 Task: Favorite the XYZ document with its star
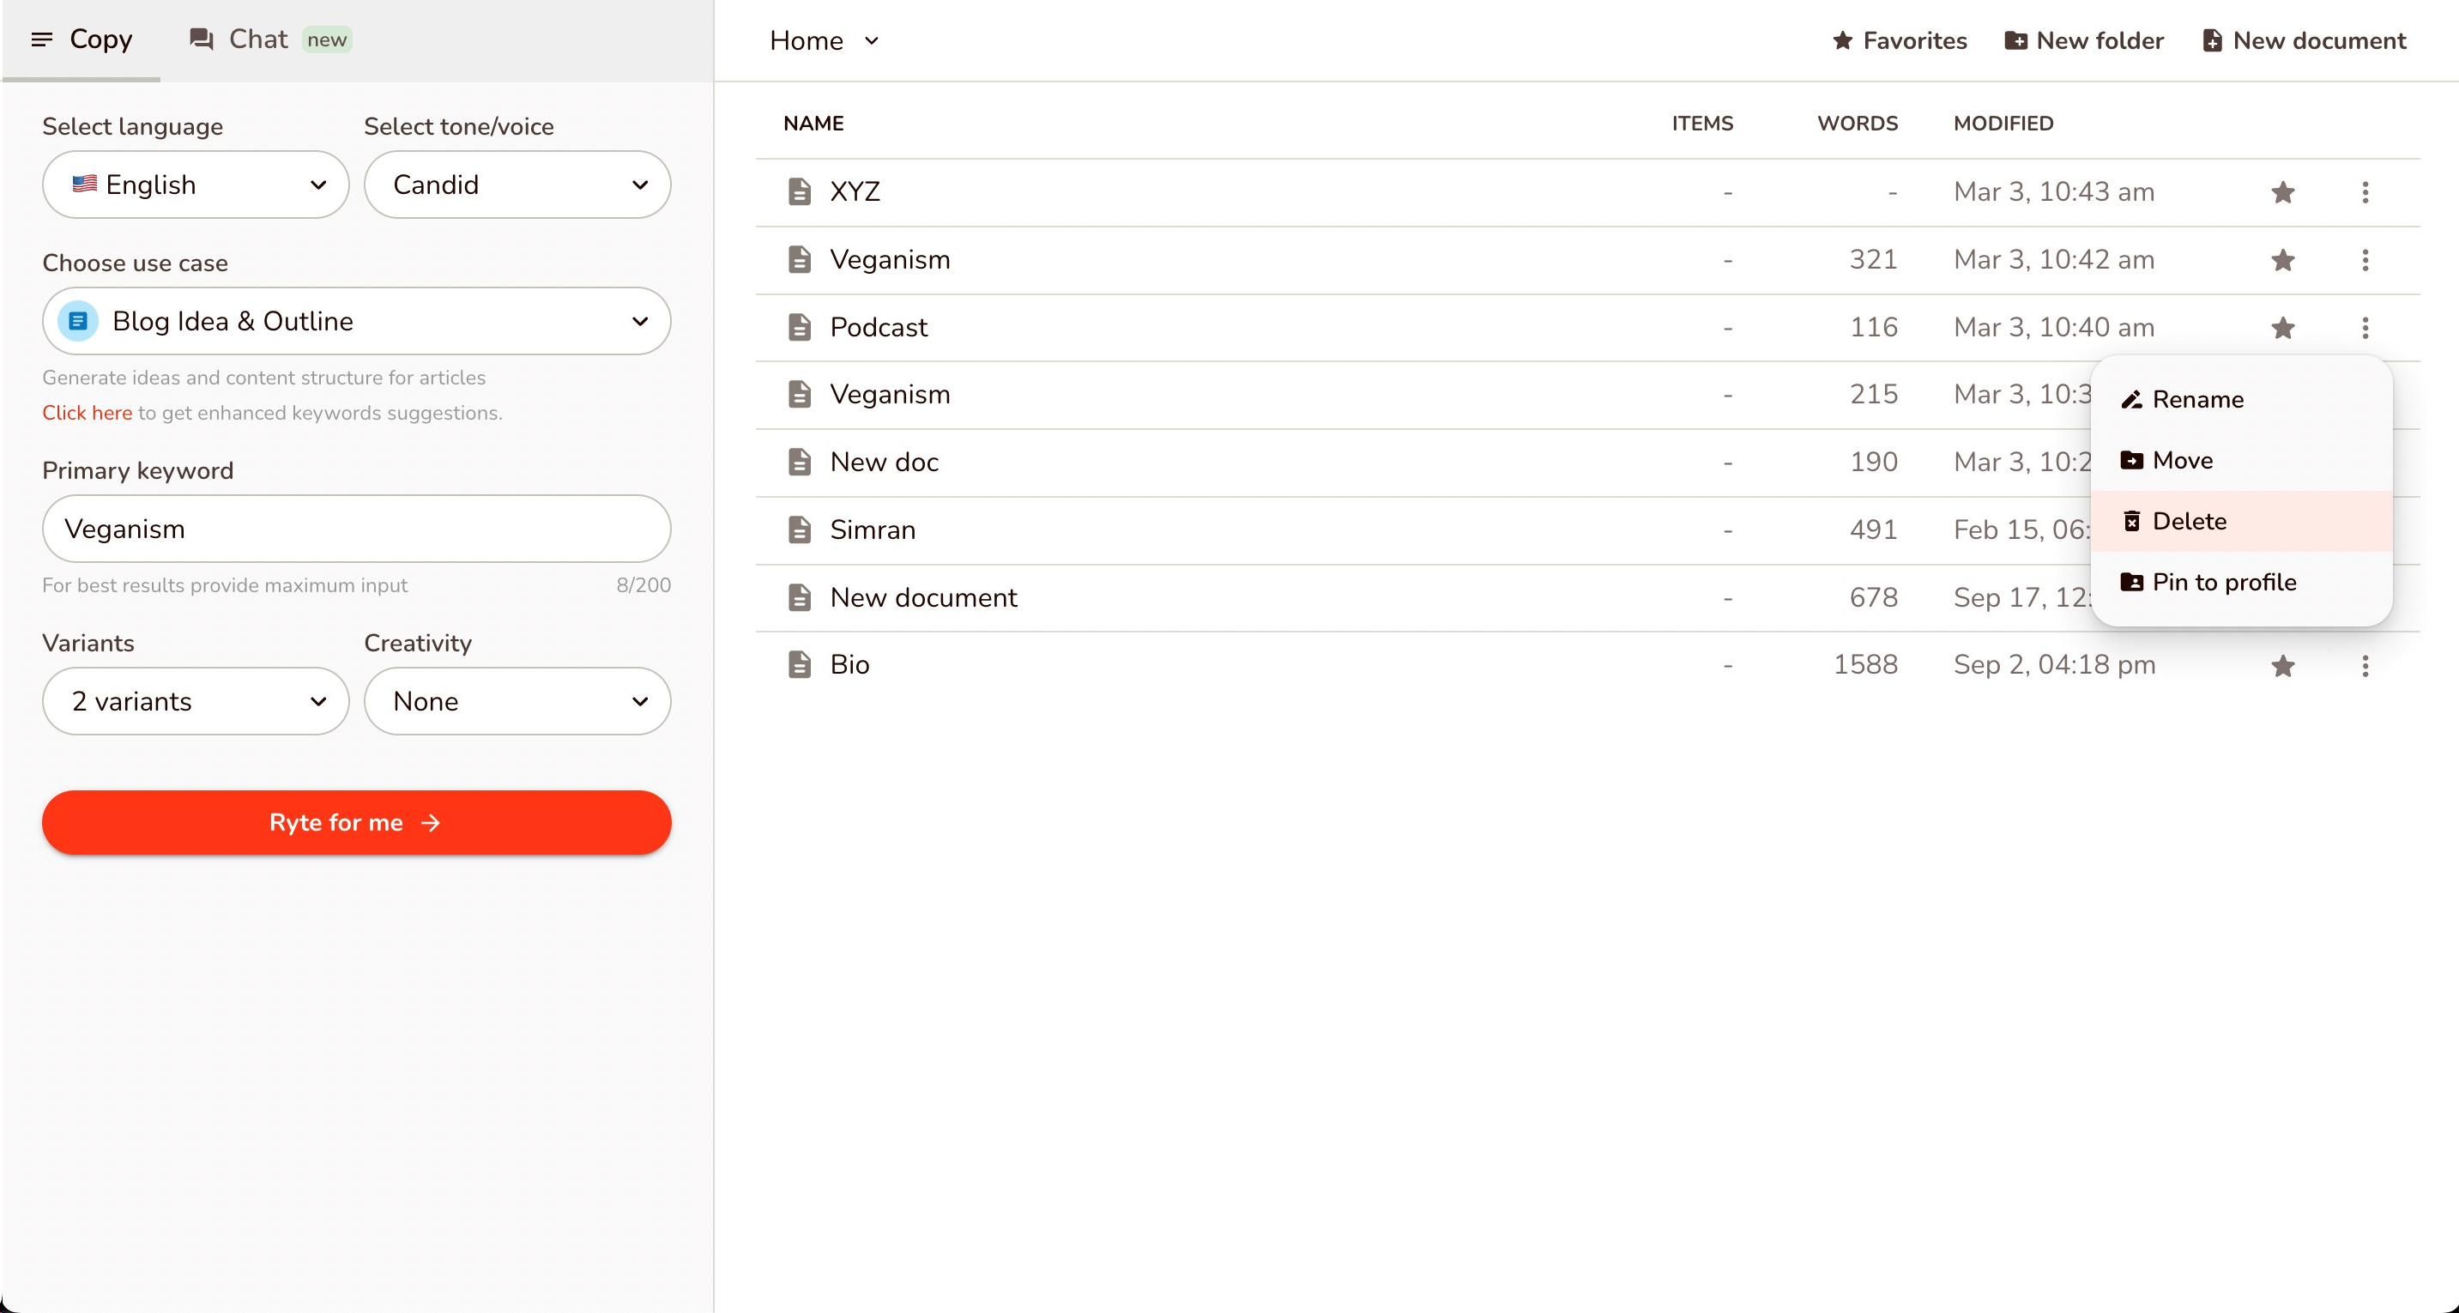[2282, 192]
